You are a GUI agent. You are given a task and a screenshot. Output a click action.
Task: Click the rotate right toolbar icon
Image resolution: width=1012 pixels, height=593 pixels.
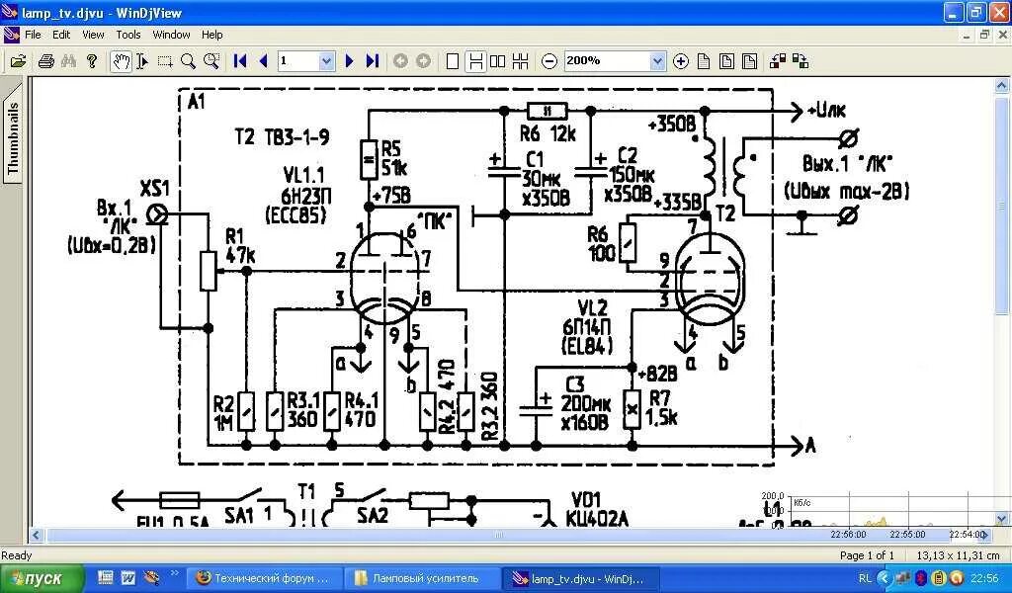click(801, 61)
